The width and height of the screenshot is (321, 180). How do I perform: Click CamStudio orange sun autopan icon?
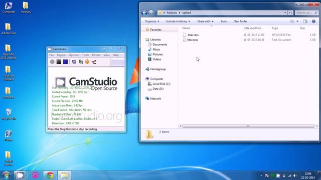(x=87, y=61)
